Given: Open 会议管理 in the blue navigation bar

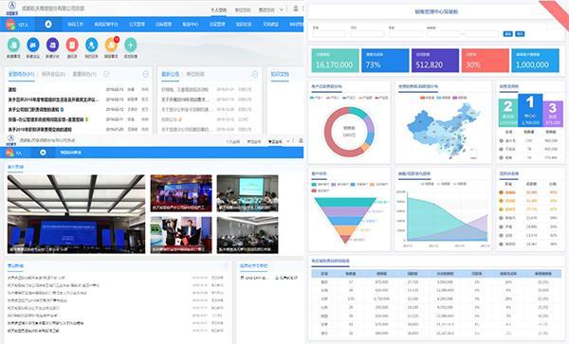Looking at the screenshot, I should click(x=217, y=25).
